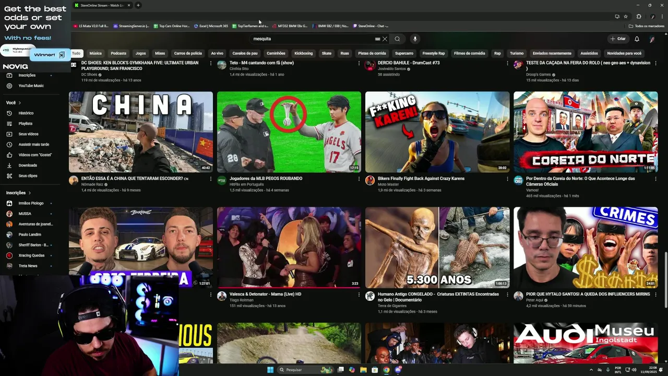
Task: Open options menu for Bikers Fight Back video
Action: (507, 179)
